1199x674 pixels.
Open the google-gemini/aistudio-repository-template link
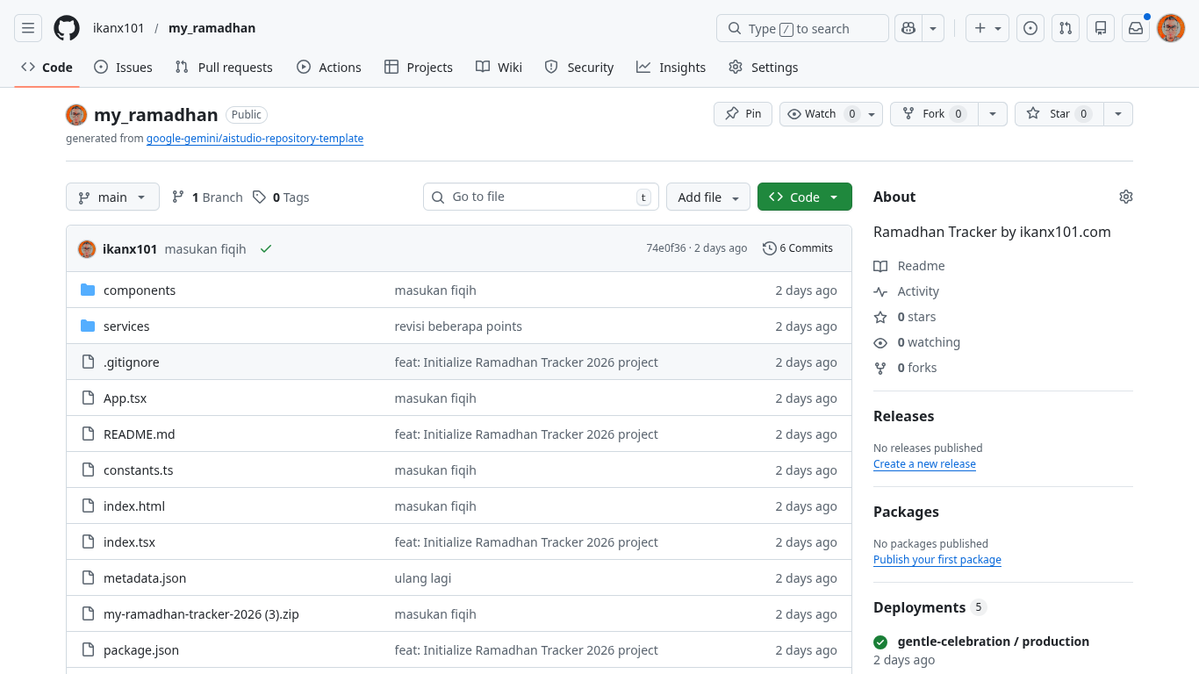pyautogui.click(x=255, y=139)
